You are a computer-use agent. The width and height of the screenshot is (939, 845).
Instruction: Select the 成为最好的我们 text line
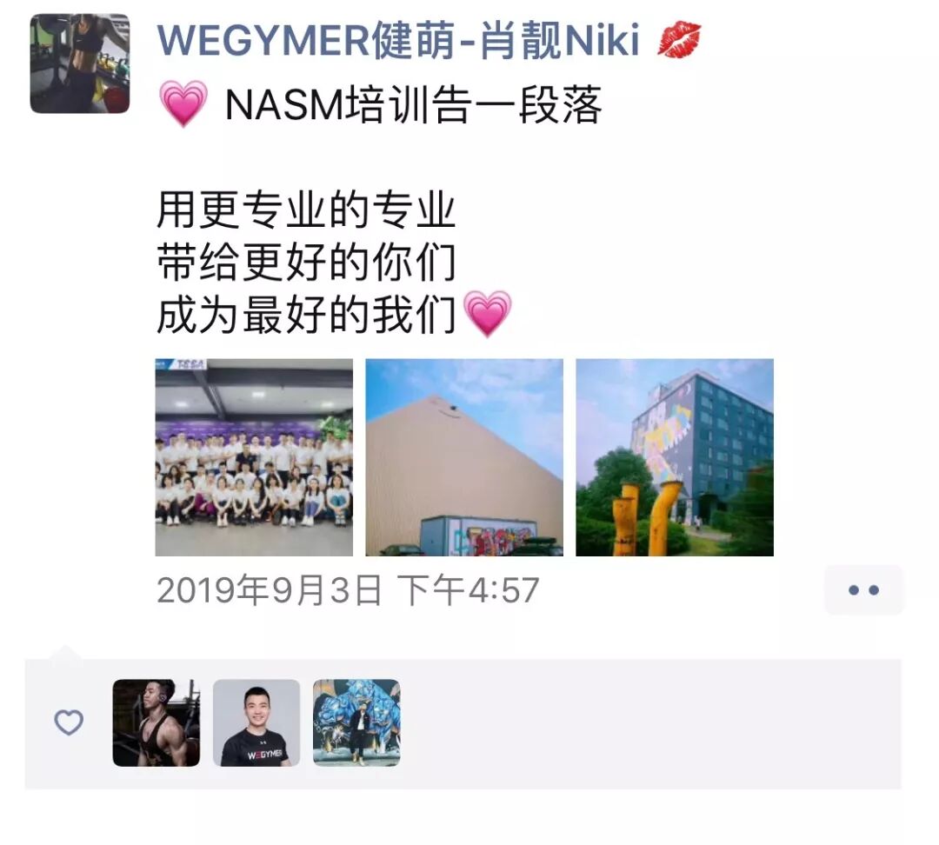[306, 315]
